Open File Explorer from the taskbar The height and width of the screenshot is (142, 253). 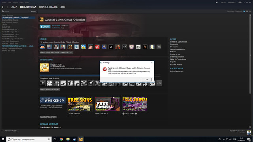pos(68,139)
